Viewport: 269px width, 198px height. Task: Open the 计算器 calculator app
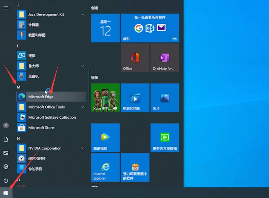point(51,25)
